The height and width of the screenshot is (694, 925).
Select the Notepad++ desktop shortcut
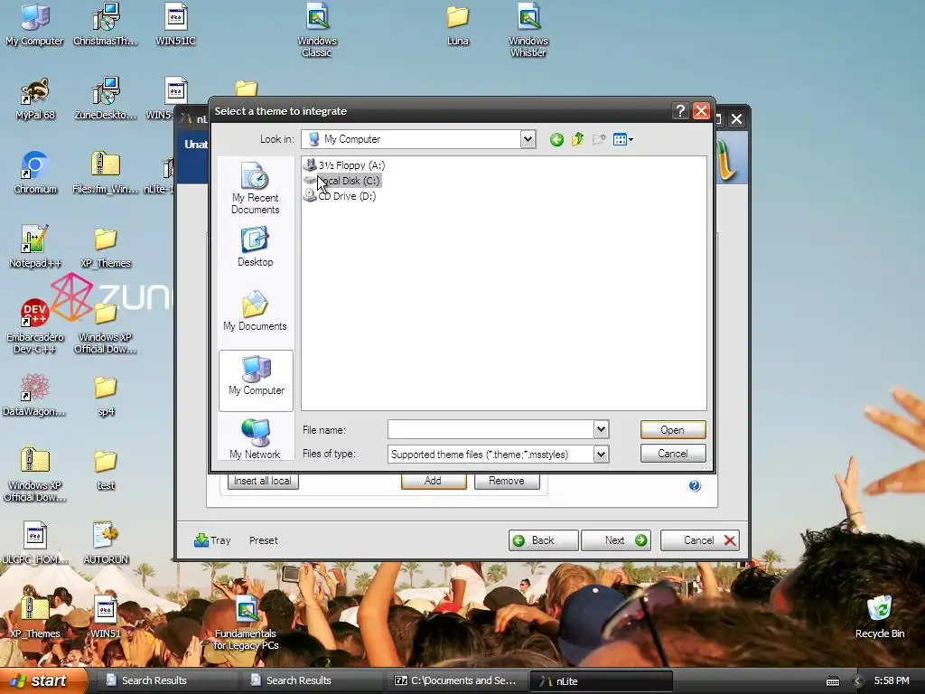pos(35,247)
